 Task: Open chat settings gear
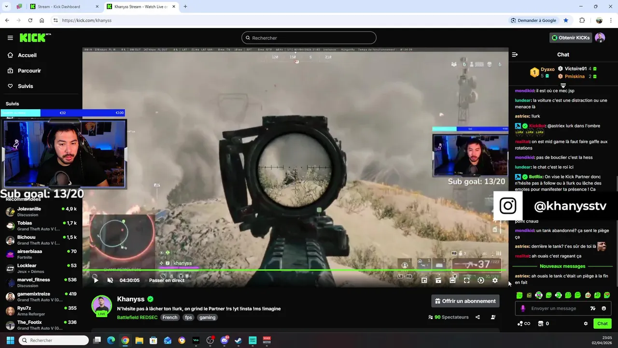point(586,324)
